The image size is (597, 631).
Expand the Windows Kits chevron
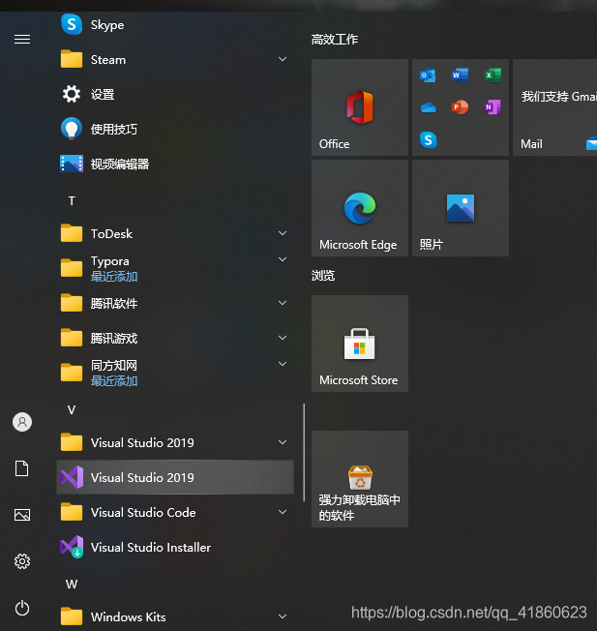click(x=283, y=616)
